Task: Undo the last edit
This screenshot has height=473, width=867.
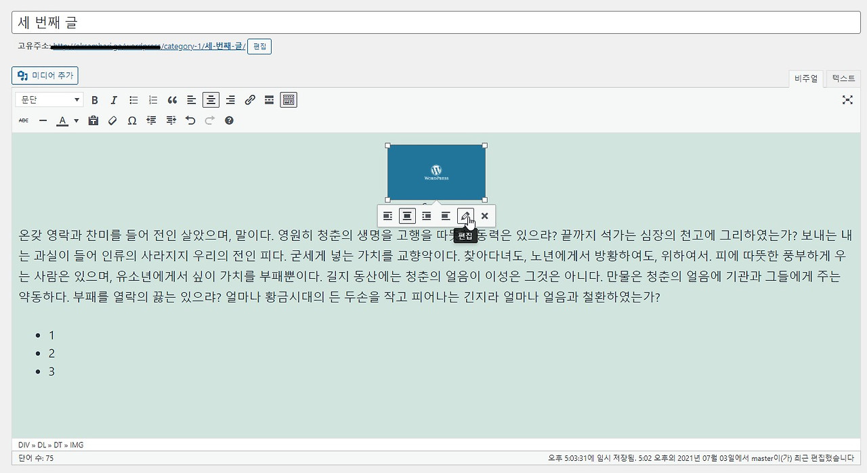Action: (x=190, y=120)
